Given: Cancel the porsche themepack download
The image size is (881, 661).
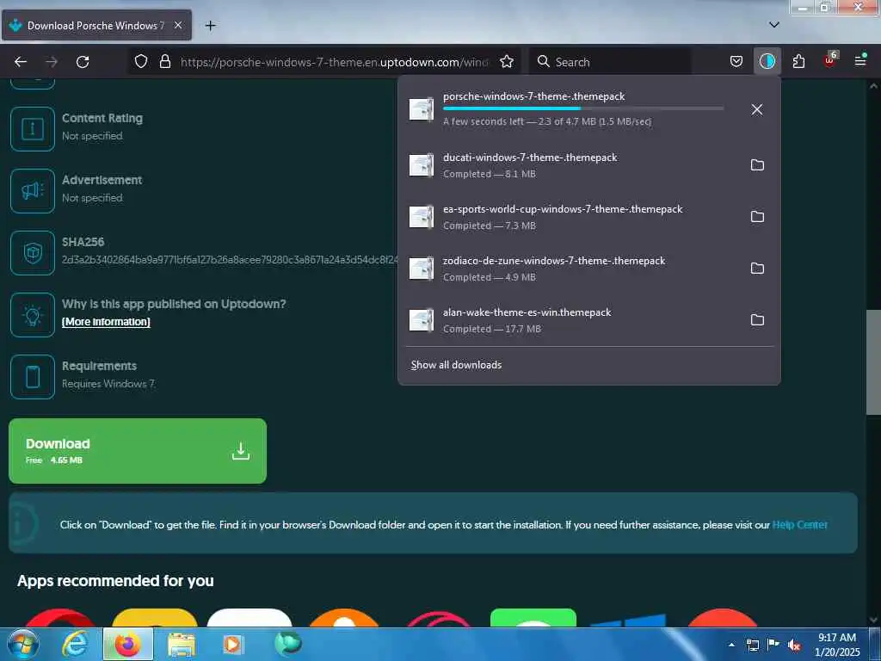Looking at the screenshot, I should coord(757,109).
